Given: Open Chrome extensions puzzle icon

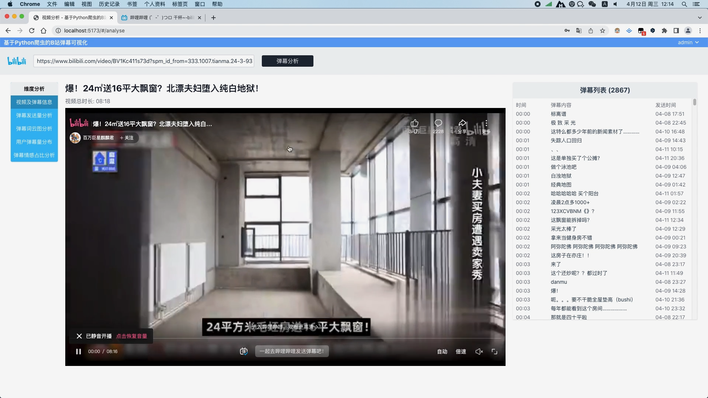Looking at the screenshot, I should 664,31.
